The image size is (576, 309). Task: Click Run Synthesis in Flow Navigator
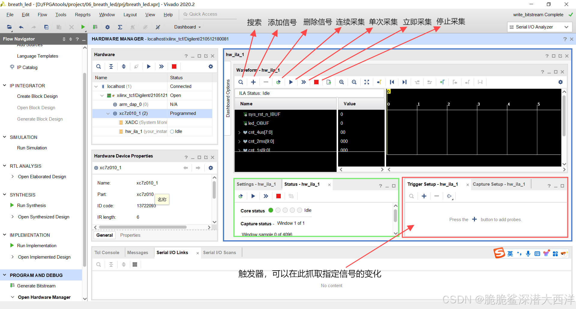click(x=31, y=205)
